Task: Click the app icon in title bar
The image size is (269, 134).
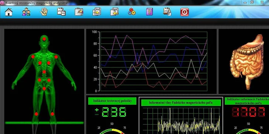Action: point(2,3)
